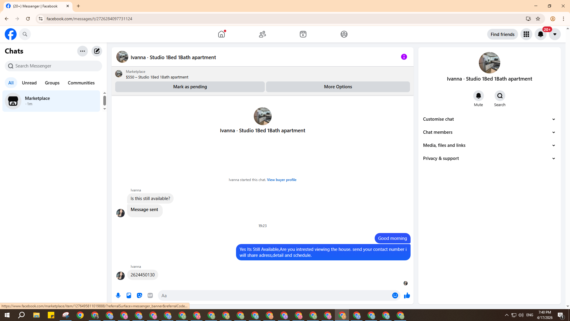The image size is (570, 321).
Task: Bookmark this page with star icon
Action: point(538,19)
